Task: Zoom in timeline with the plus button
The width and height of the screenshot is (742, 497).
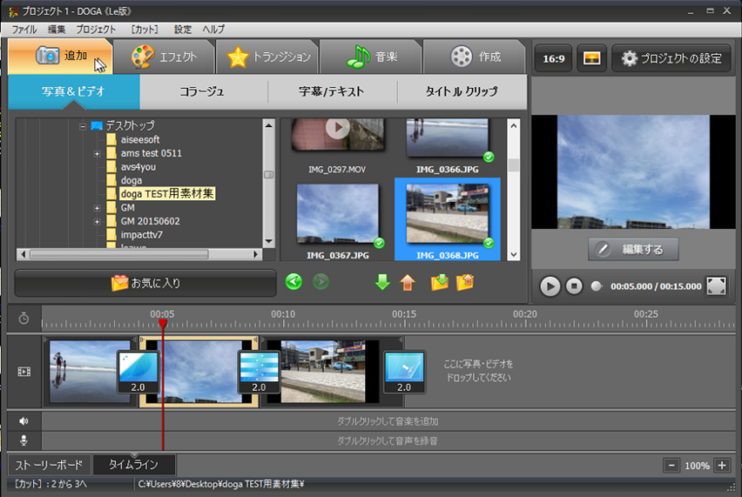Action: click(x=721, y=466)
